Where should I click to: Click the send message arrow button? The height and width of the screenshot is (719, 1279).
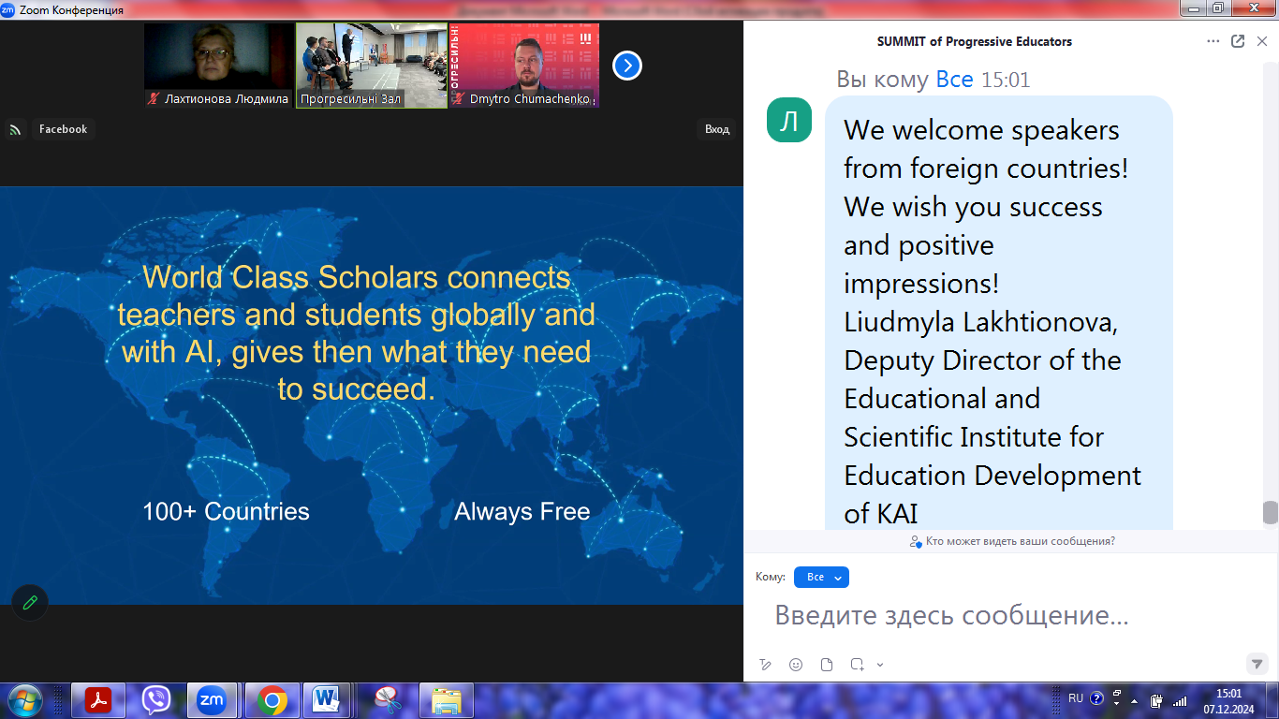pyautogui.click(x=1257, y=664)
